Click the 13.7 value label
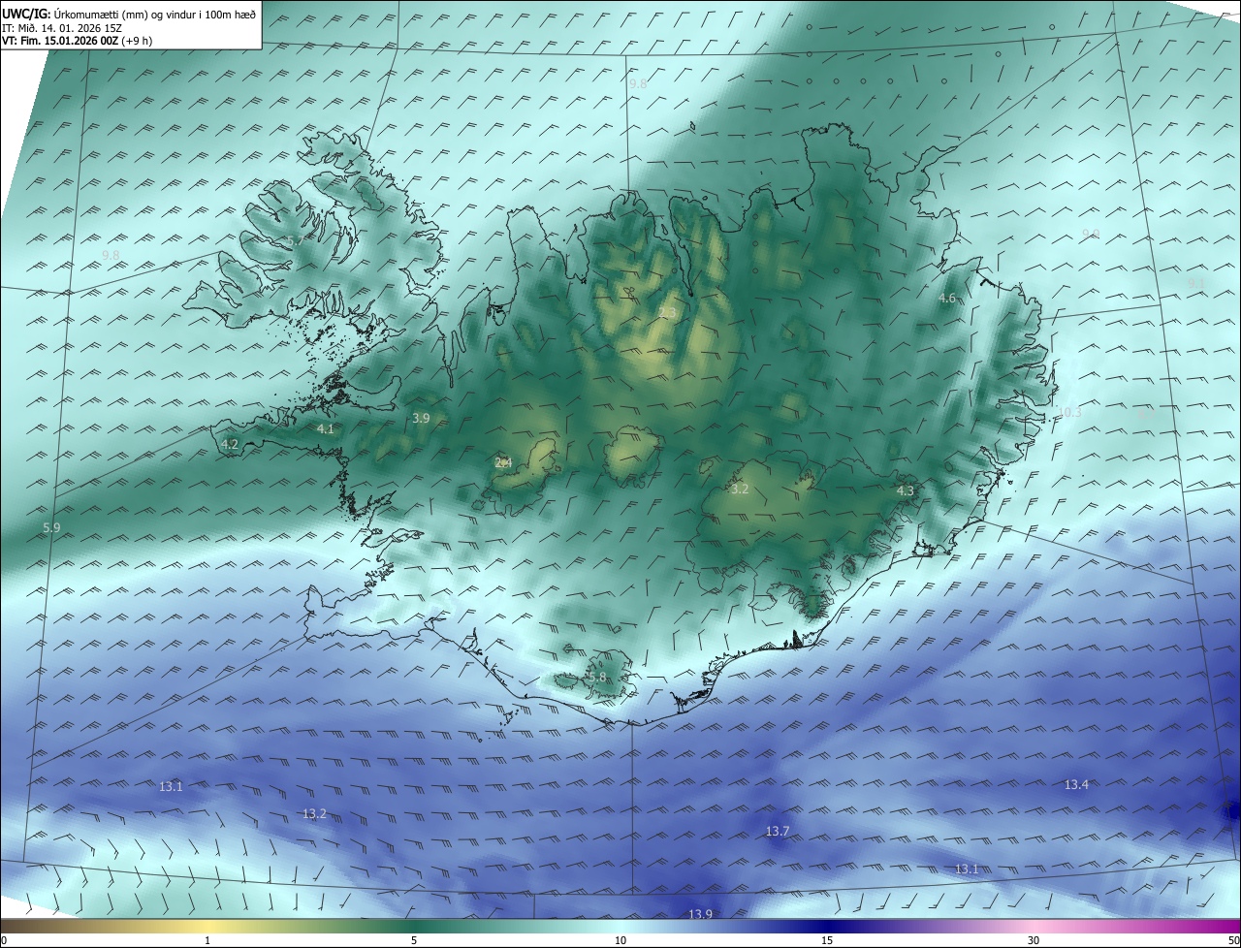 [x=778, y=831]
